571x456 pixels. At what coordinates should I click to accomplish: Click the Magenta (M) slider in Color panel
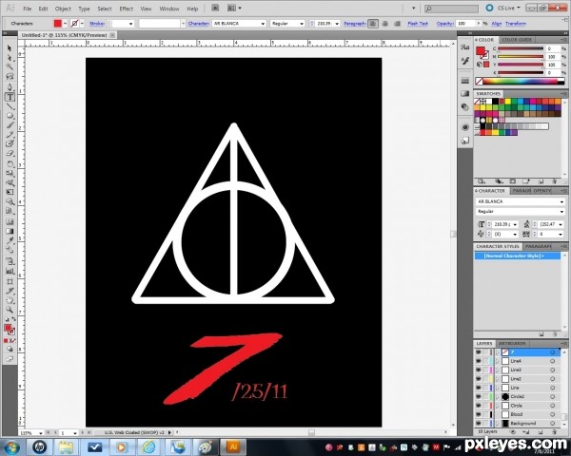521,57
